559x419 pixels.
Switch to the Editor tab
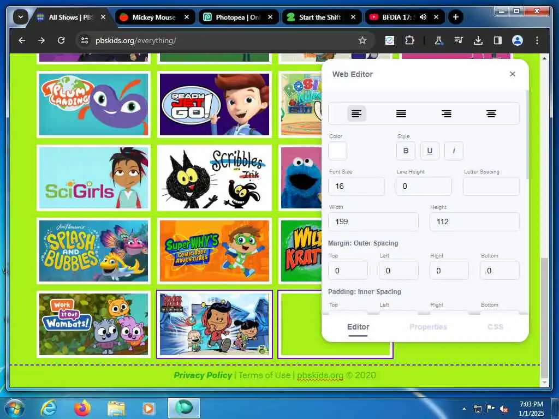point(358,327)
